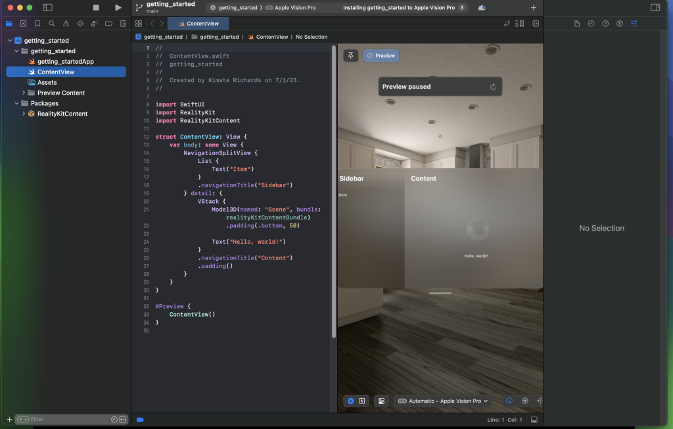Resume the paused preview
Viewport: 673px width, 429px height.
[x=494, y=86]
